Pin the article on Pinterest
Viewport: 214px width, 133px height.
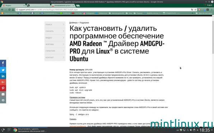pyautogui.click(x=3, y=88)
